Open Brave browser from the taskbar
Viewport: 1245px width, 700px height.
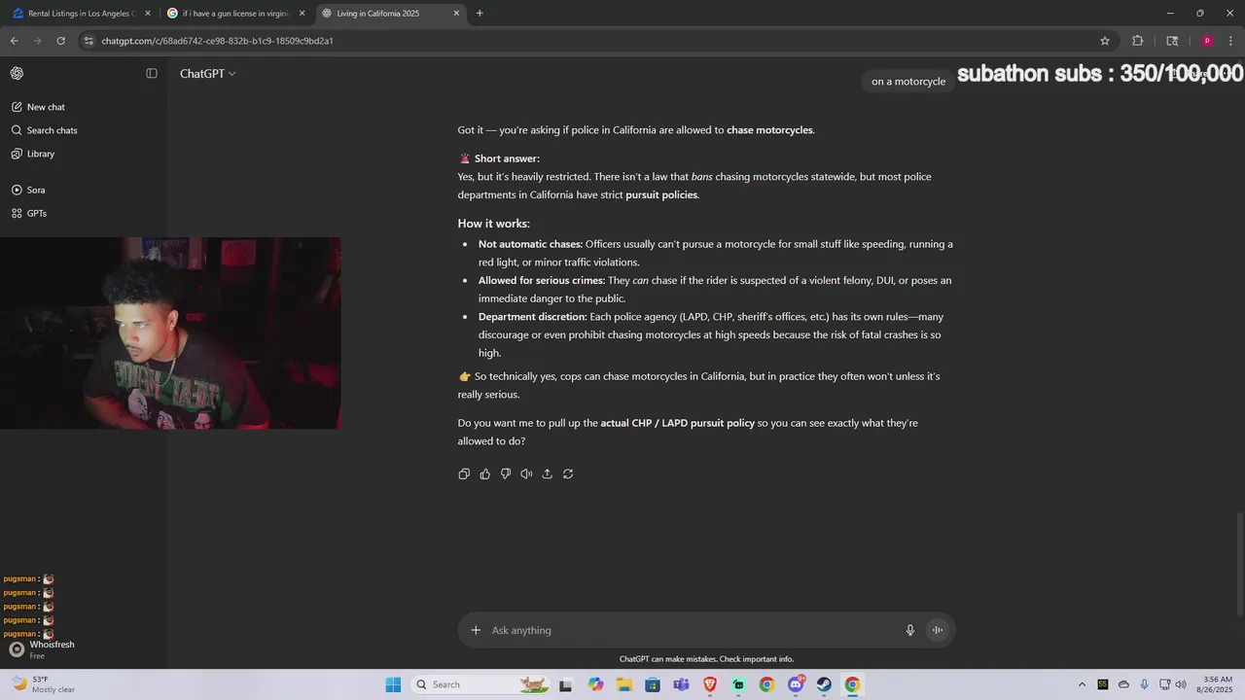pos(710,684)
